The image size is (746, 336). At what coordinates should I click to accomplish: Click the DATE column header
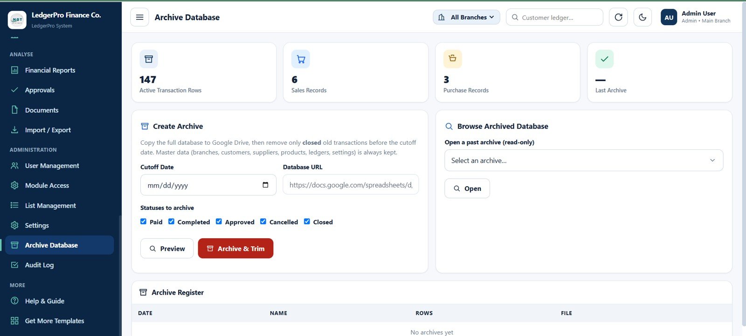click(x=145, y=313)
